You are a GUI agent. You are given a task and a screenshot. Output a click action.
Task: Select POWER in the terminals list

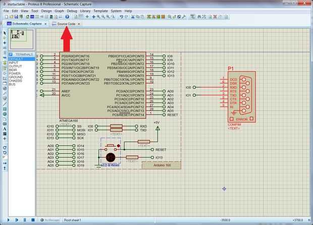(x=22, y=73)
